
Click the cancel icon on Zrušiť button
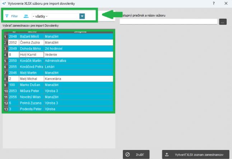(128, 154)
